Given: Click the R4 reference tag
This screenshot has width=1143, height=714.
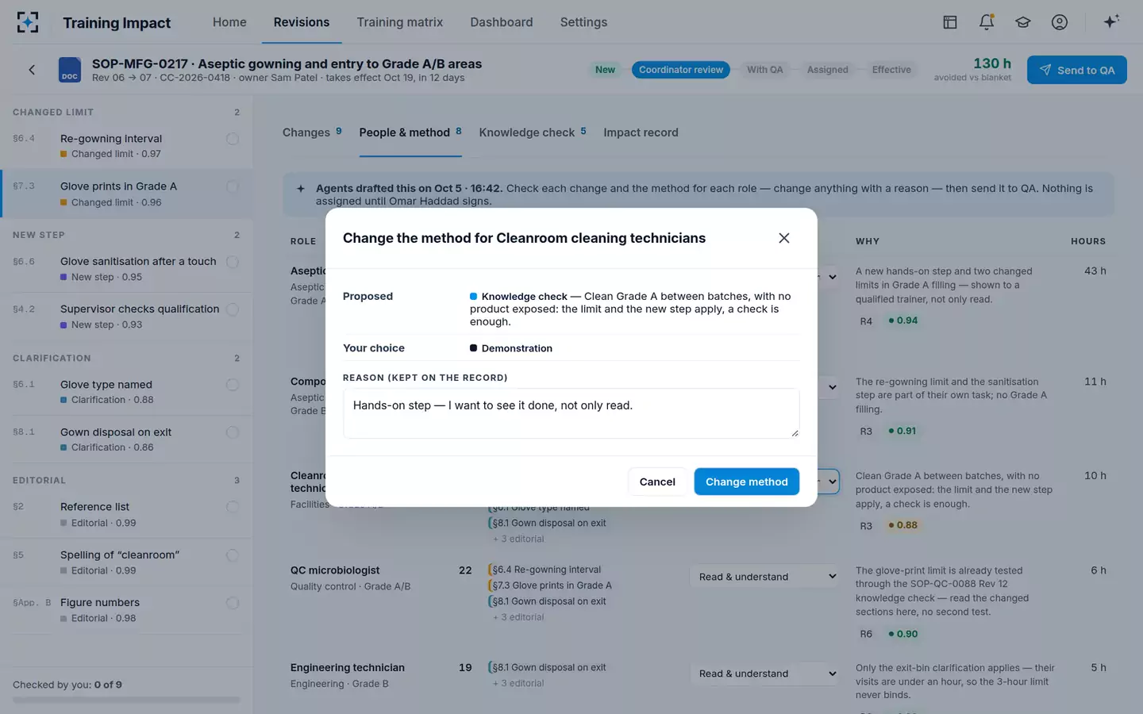Looking at the screenshot, I should tap(866, 321).
